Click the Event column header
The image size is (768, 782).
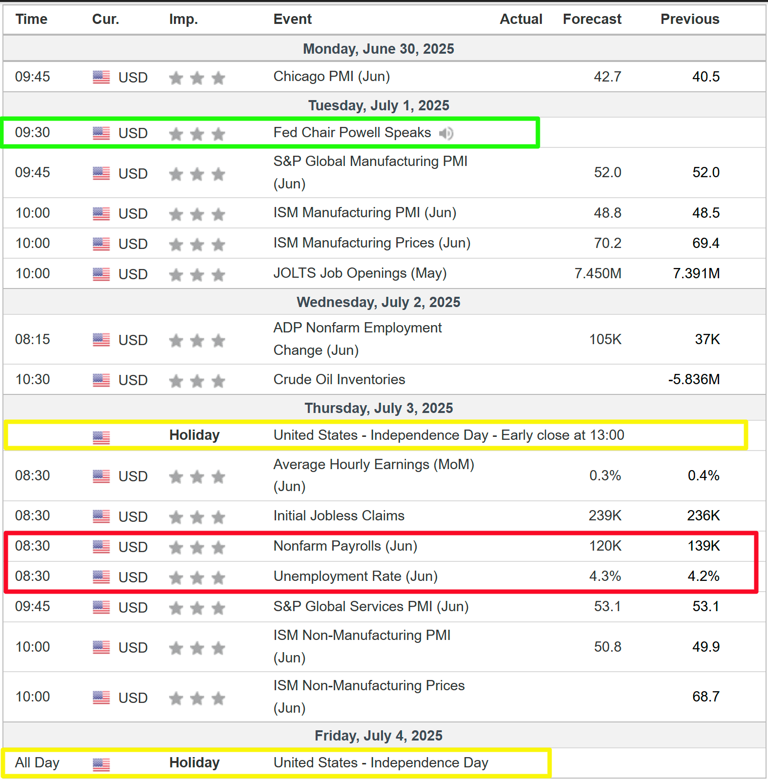[292, 19]
